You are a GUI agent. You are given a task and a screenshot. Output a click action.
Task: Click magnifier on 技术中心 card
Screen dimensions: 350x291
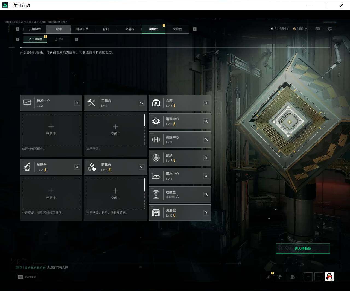[77, 103]
